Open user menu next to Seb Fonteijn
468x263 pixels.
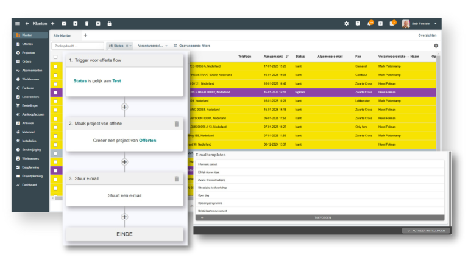436,23
